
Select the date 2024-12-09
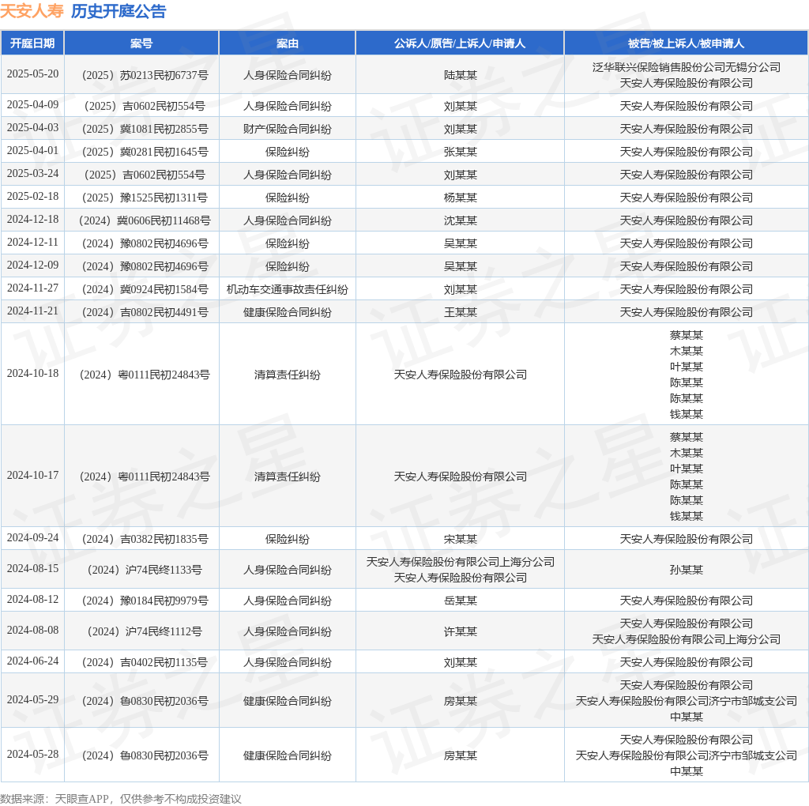coord(32,266)
